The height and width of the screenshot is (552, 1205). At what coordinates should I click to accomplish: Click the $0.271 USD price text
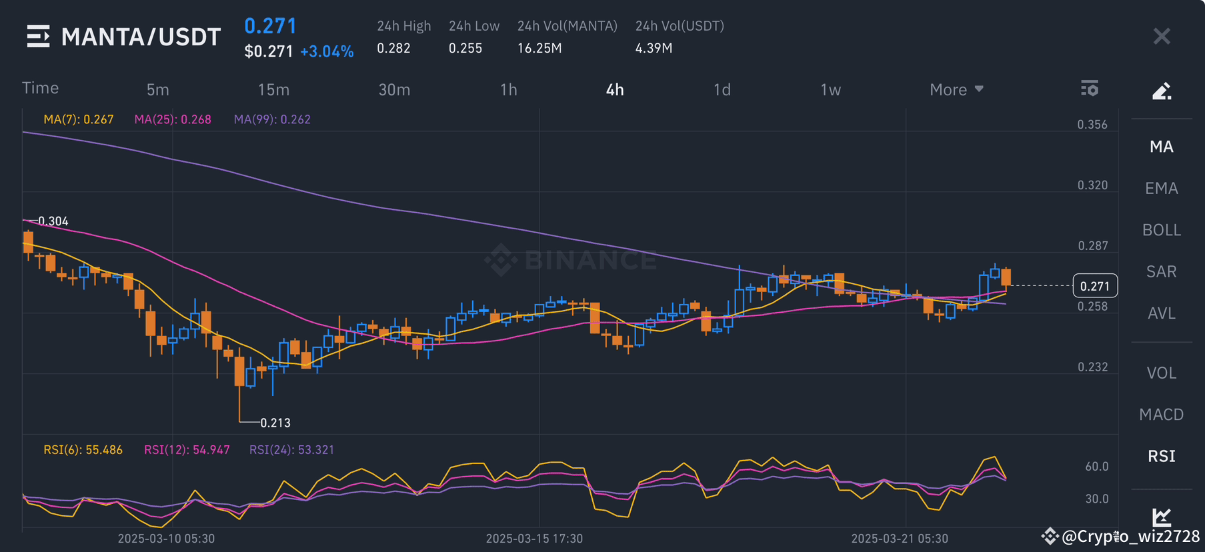tap(269, 51)
